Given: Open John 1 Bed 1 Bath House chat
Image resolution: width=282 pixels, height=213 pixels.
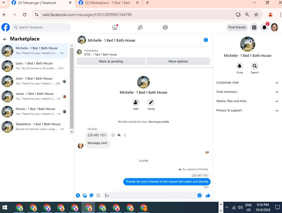Looking at the screenshot, I should [34, 81].
